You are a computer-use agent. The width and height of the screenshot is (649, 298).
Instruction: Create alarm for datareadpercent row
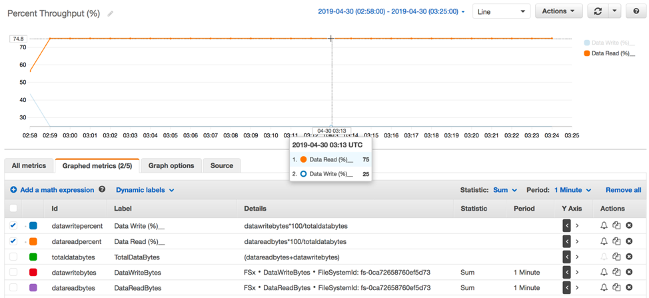[x=604, y=241]
